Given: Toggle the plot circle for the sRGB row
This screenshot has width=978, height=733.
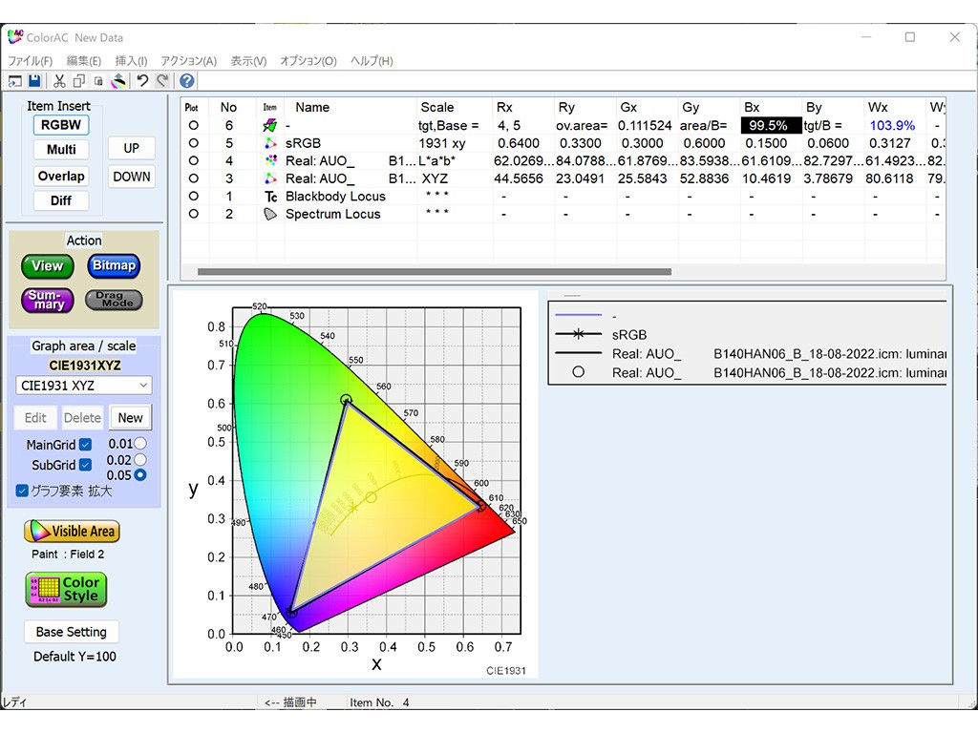Looking at the screenshot, I should pyautogui.click(x=193, y=143).
